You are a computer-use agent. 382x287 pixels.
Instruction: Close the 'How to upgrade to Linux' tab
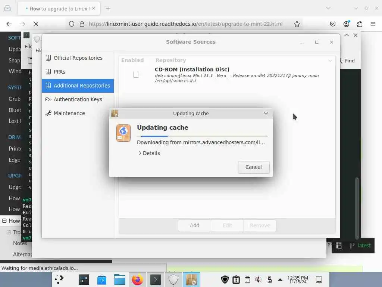point(94,9)
